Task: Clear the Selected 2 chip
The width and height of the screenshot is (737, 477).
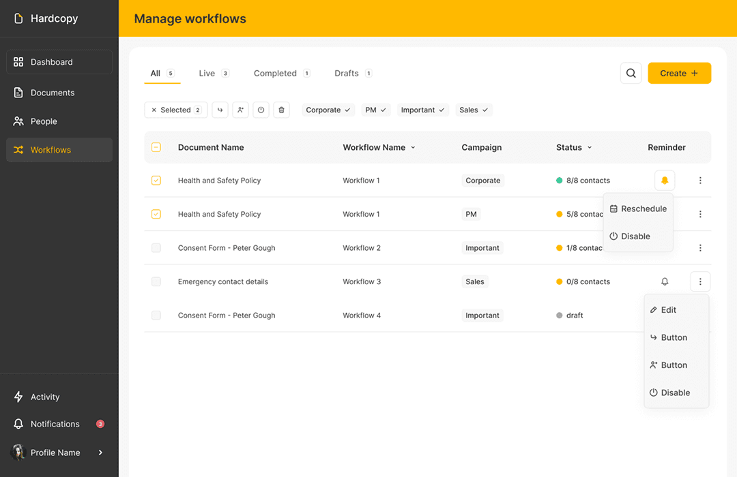Action: 154,110
